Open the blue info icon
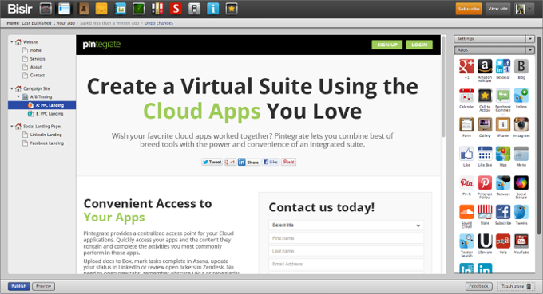Image resolution: width=543 pixels, height=294 pixels. click(213, 9)
